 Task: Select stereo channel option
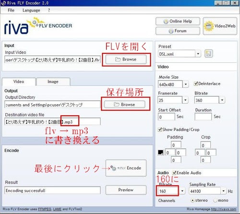tap(192, 200)
